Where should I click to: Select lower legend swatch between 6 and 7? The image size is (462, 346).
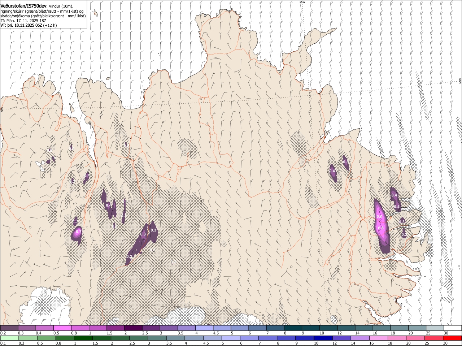249,338
